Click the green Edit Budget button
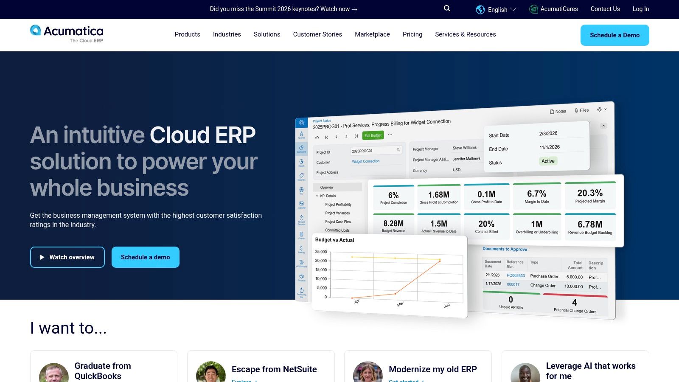This screenshot has width=679, height=382. 373,135
